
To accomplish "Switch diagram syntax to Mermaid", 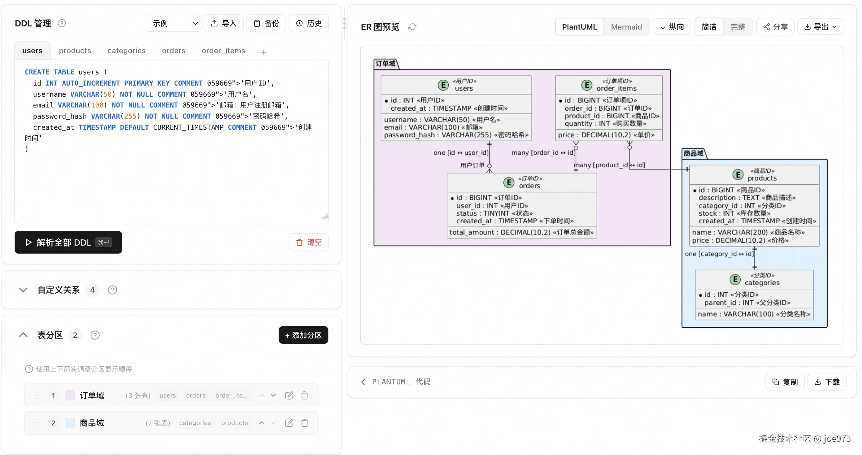I will pyautogui.click(x=626, y=27).
